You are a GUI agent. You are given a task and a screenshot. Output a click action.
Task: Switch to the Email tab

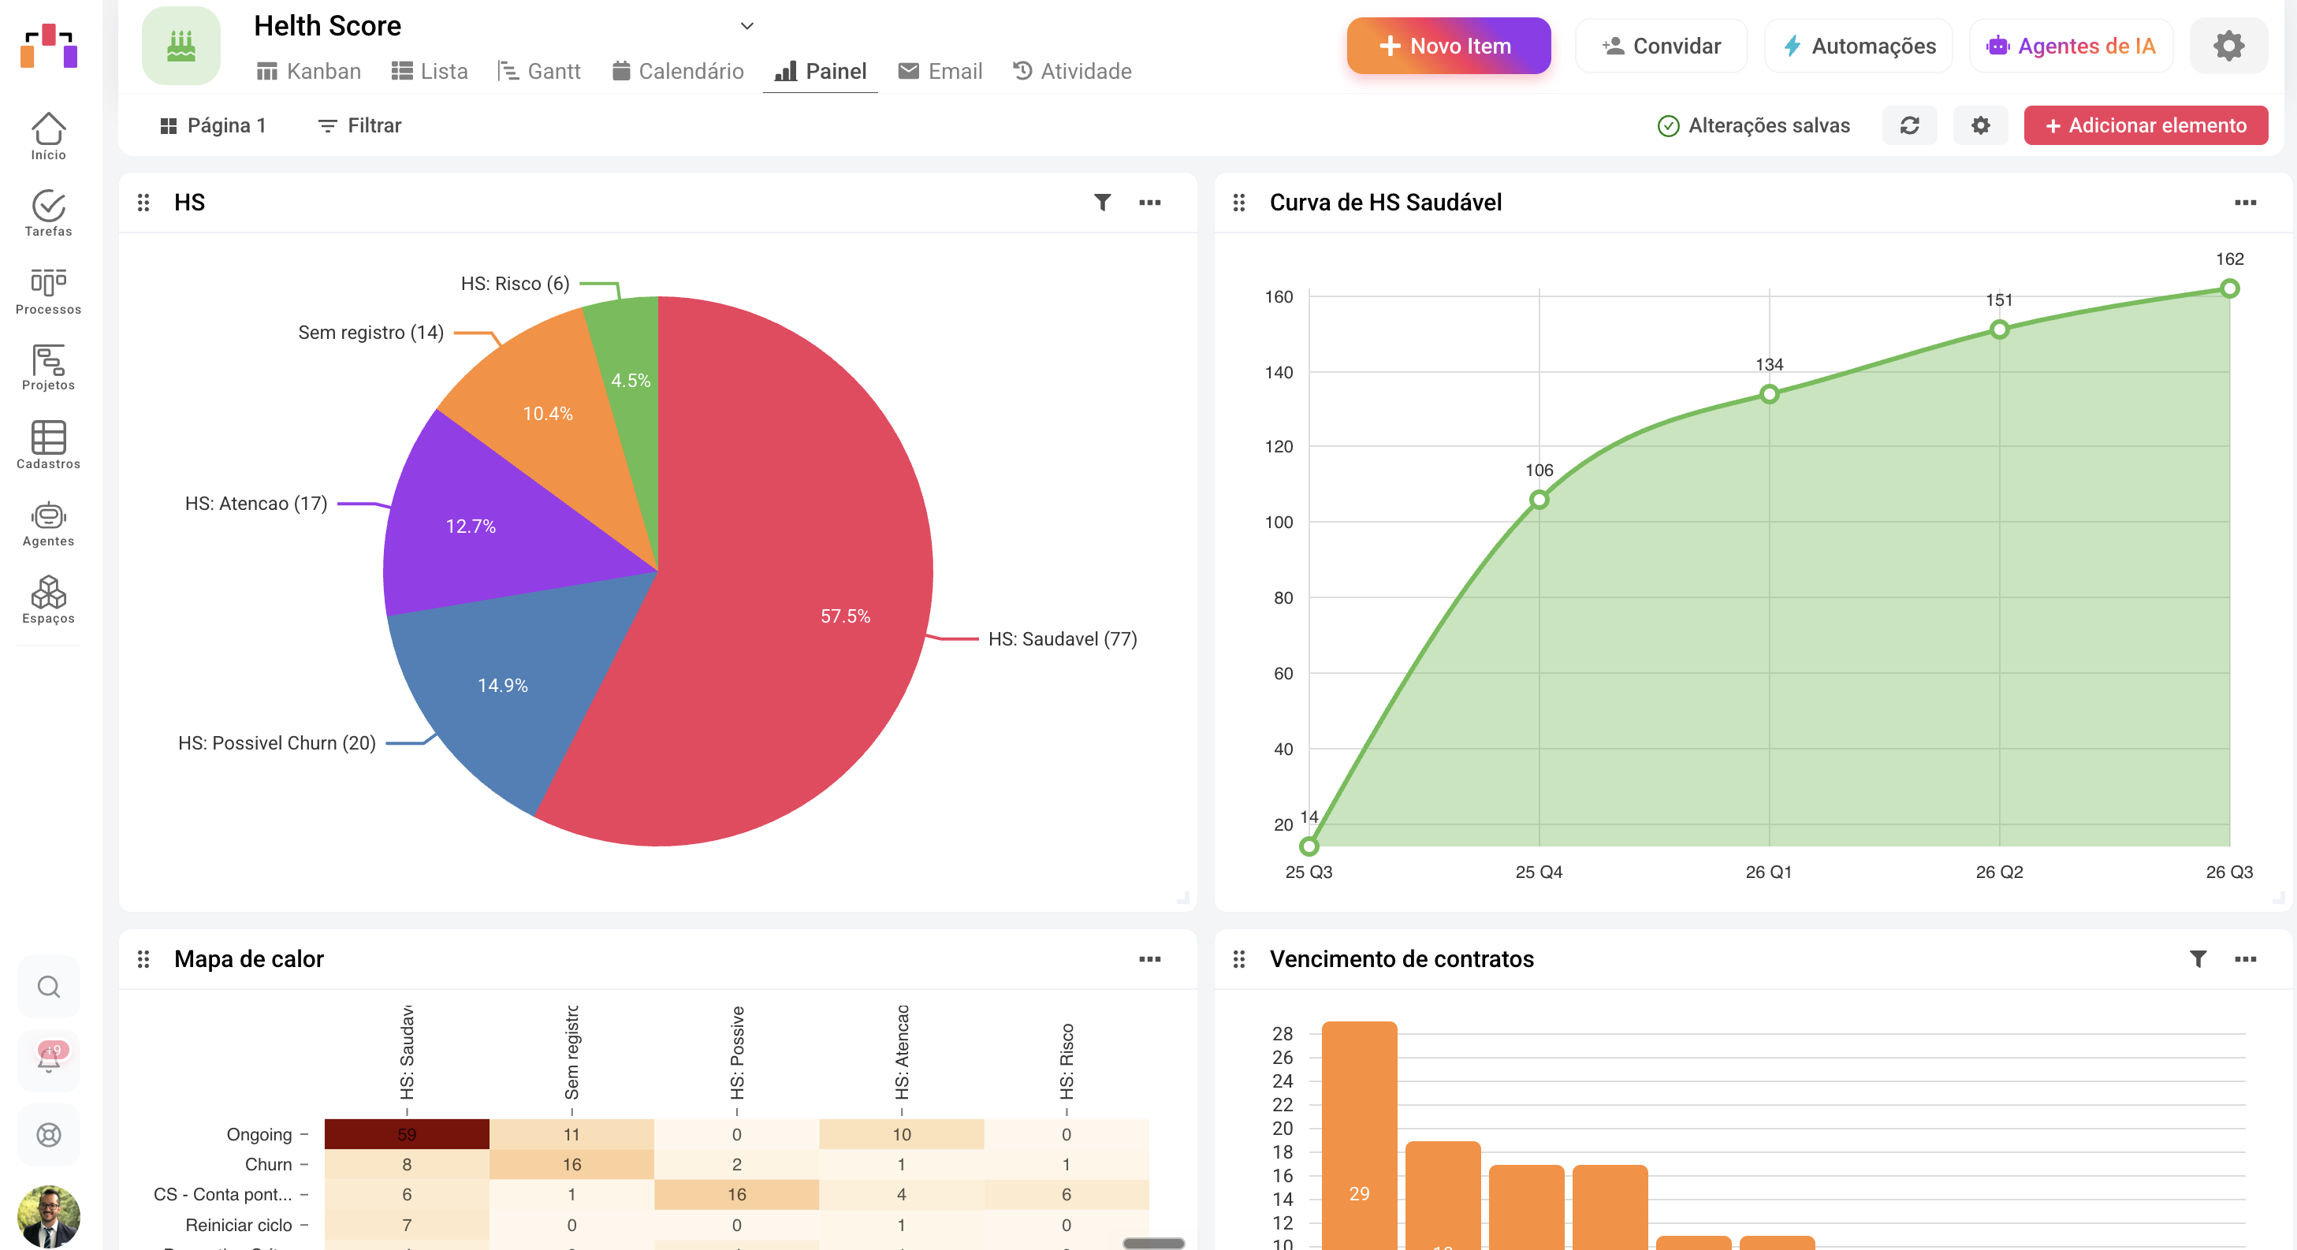940,71
